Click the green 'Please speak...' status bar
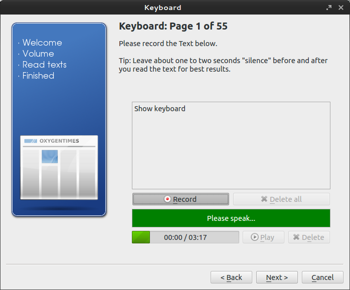The image size is (350, 290). point(231,218)
